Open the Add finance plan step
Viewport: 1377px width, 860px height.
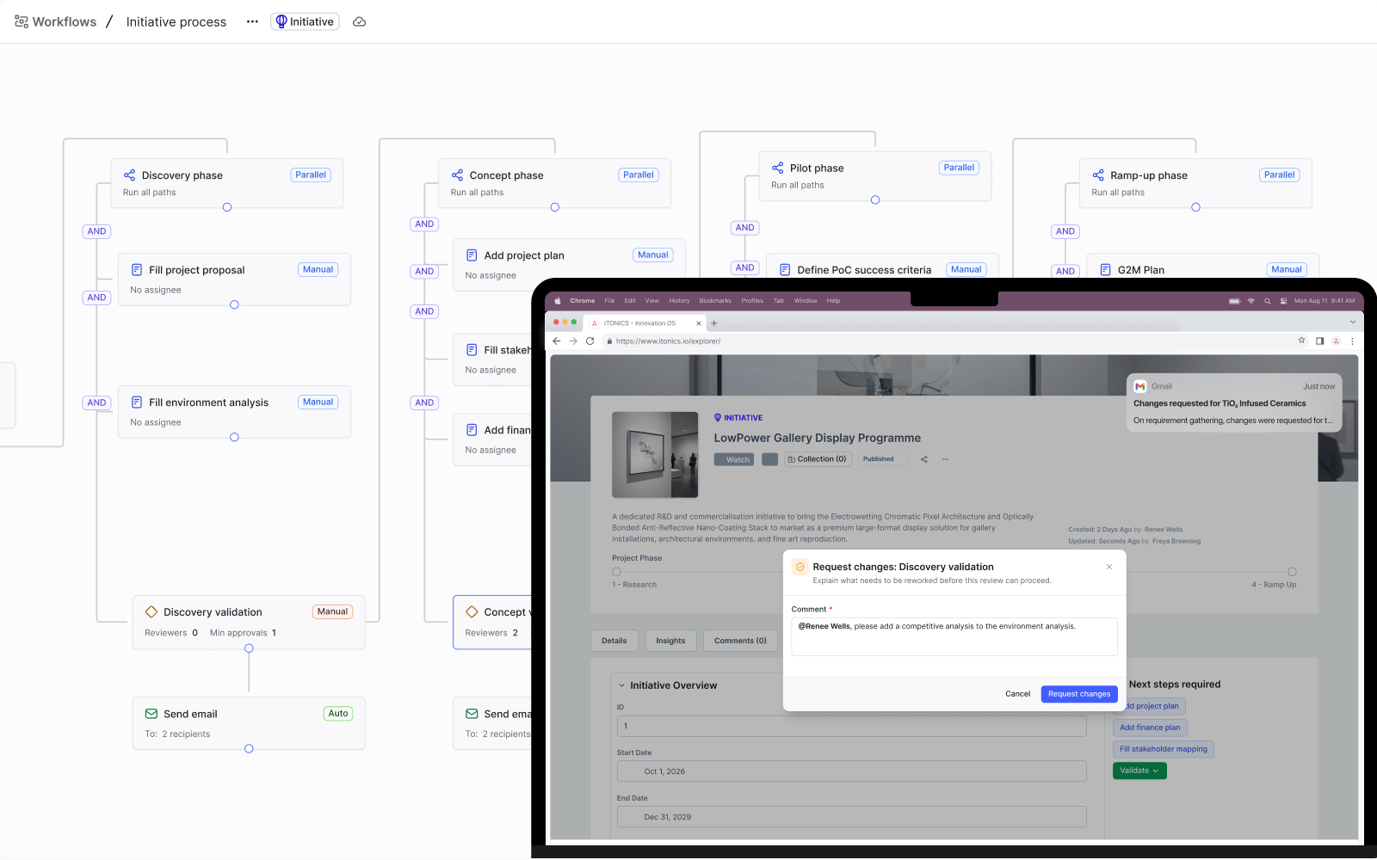[x=1150, y=728]
